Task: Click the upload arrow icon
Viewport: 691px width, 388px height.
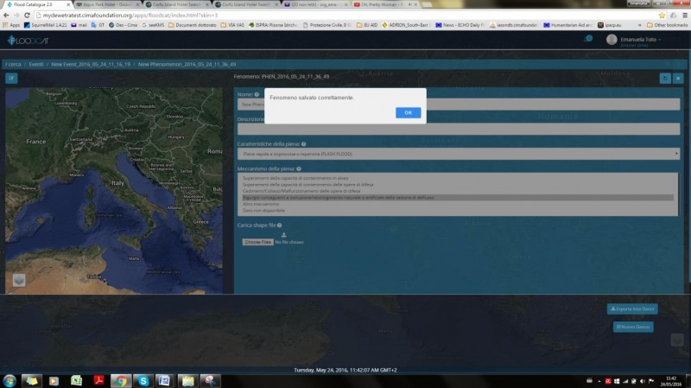Action: tap(284, 235)
